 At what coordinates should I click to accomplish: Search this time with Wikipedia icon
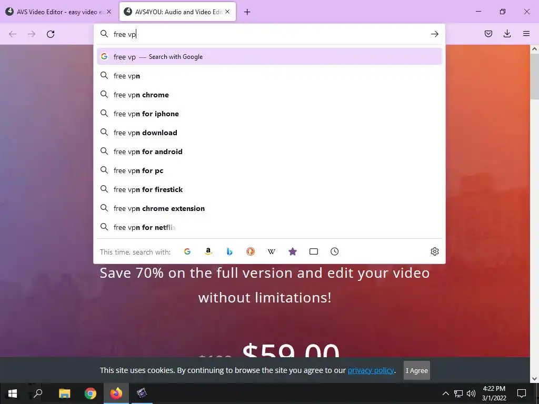(272, 251)
